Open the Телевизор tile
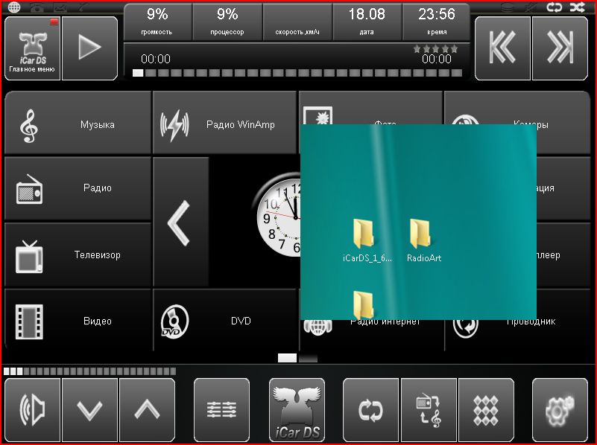 pos(78,254)
